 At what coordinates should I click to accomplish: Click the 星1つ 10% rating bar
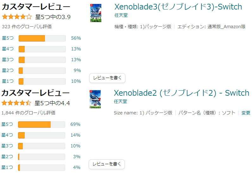coord(42,81)
